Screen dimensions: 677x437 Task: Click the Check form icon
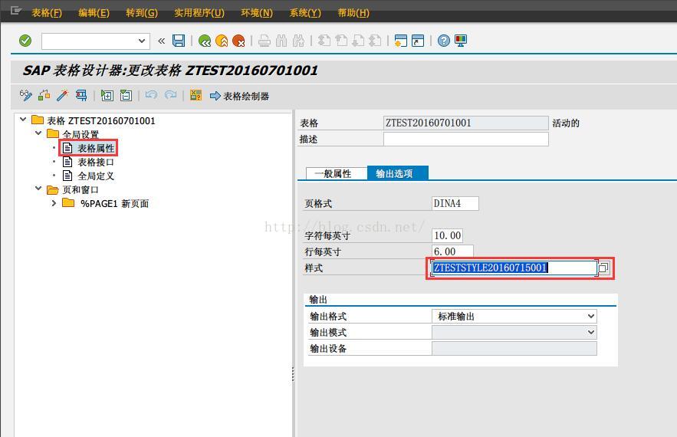coord(44,95)
